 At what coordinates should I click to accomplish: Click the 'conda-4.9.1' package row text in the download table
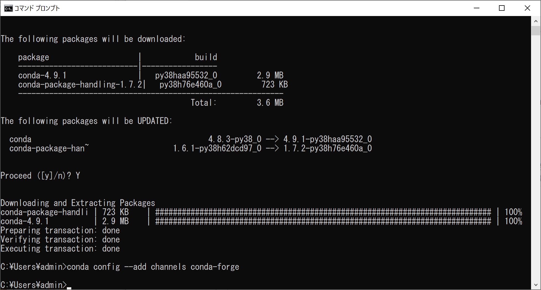click(42, 75)
